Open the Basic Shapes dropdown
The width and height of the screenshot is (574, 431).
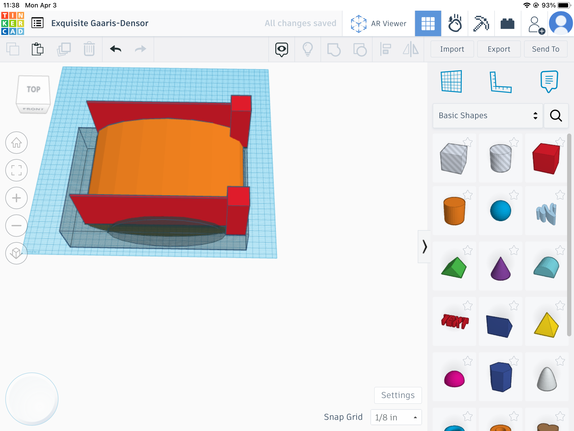(x=488, y=116)
